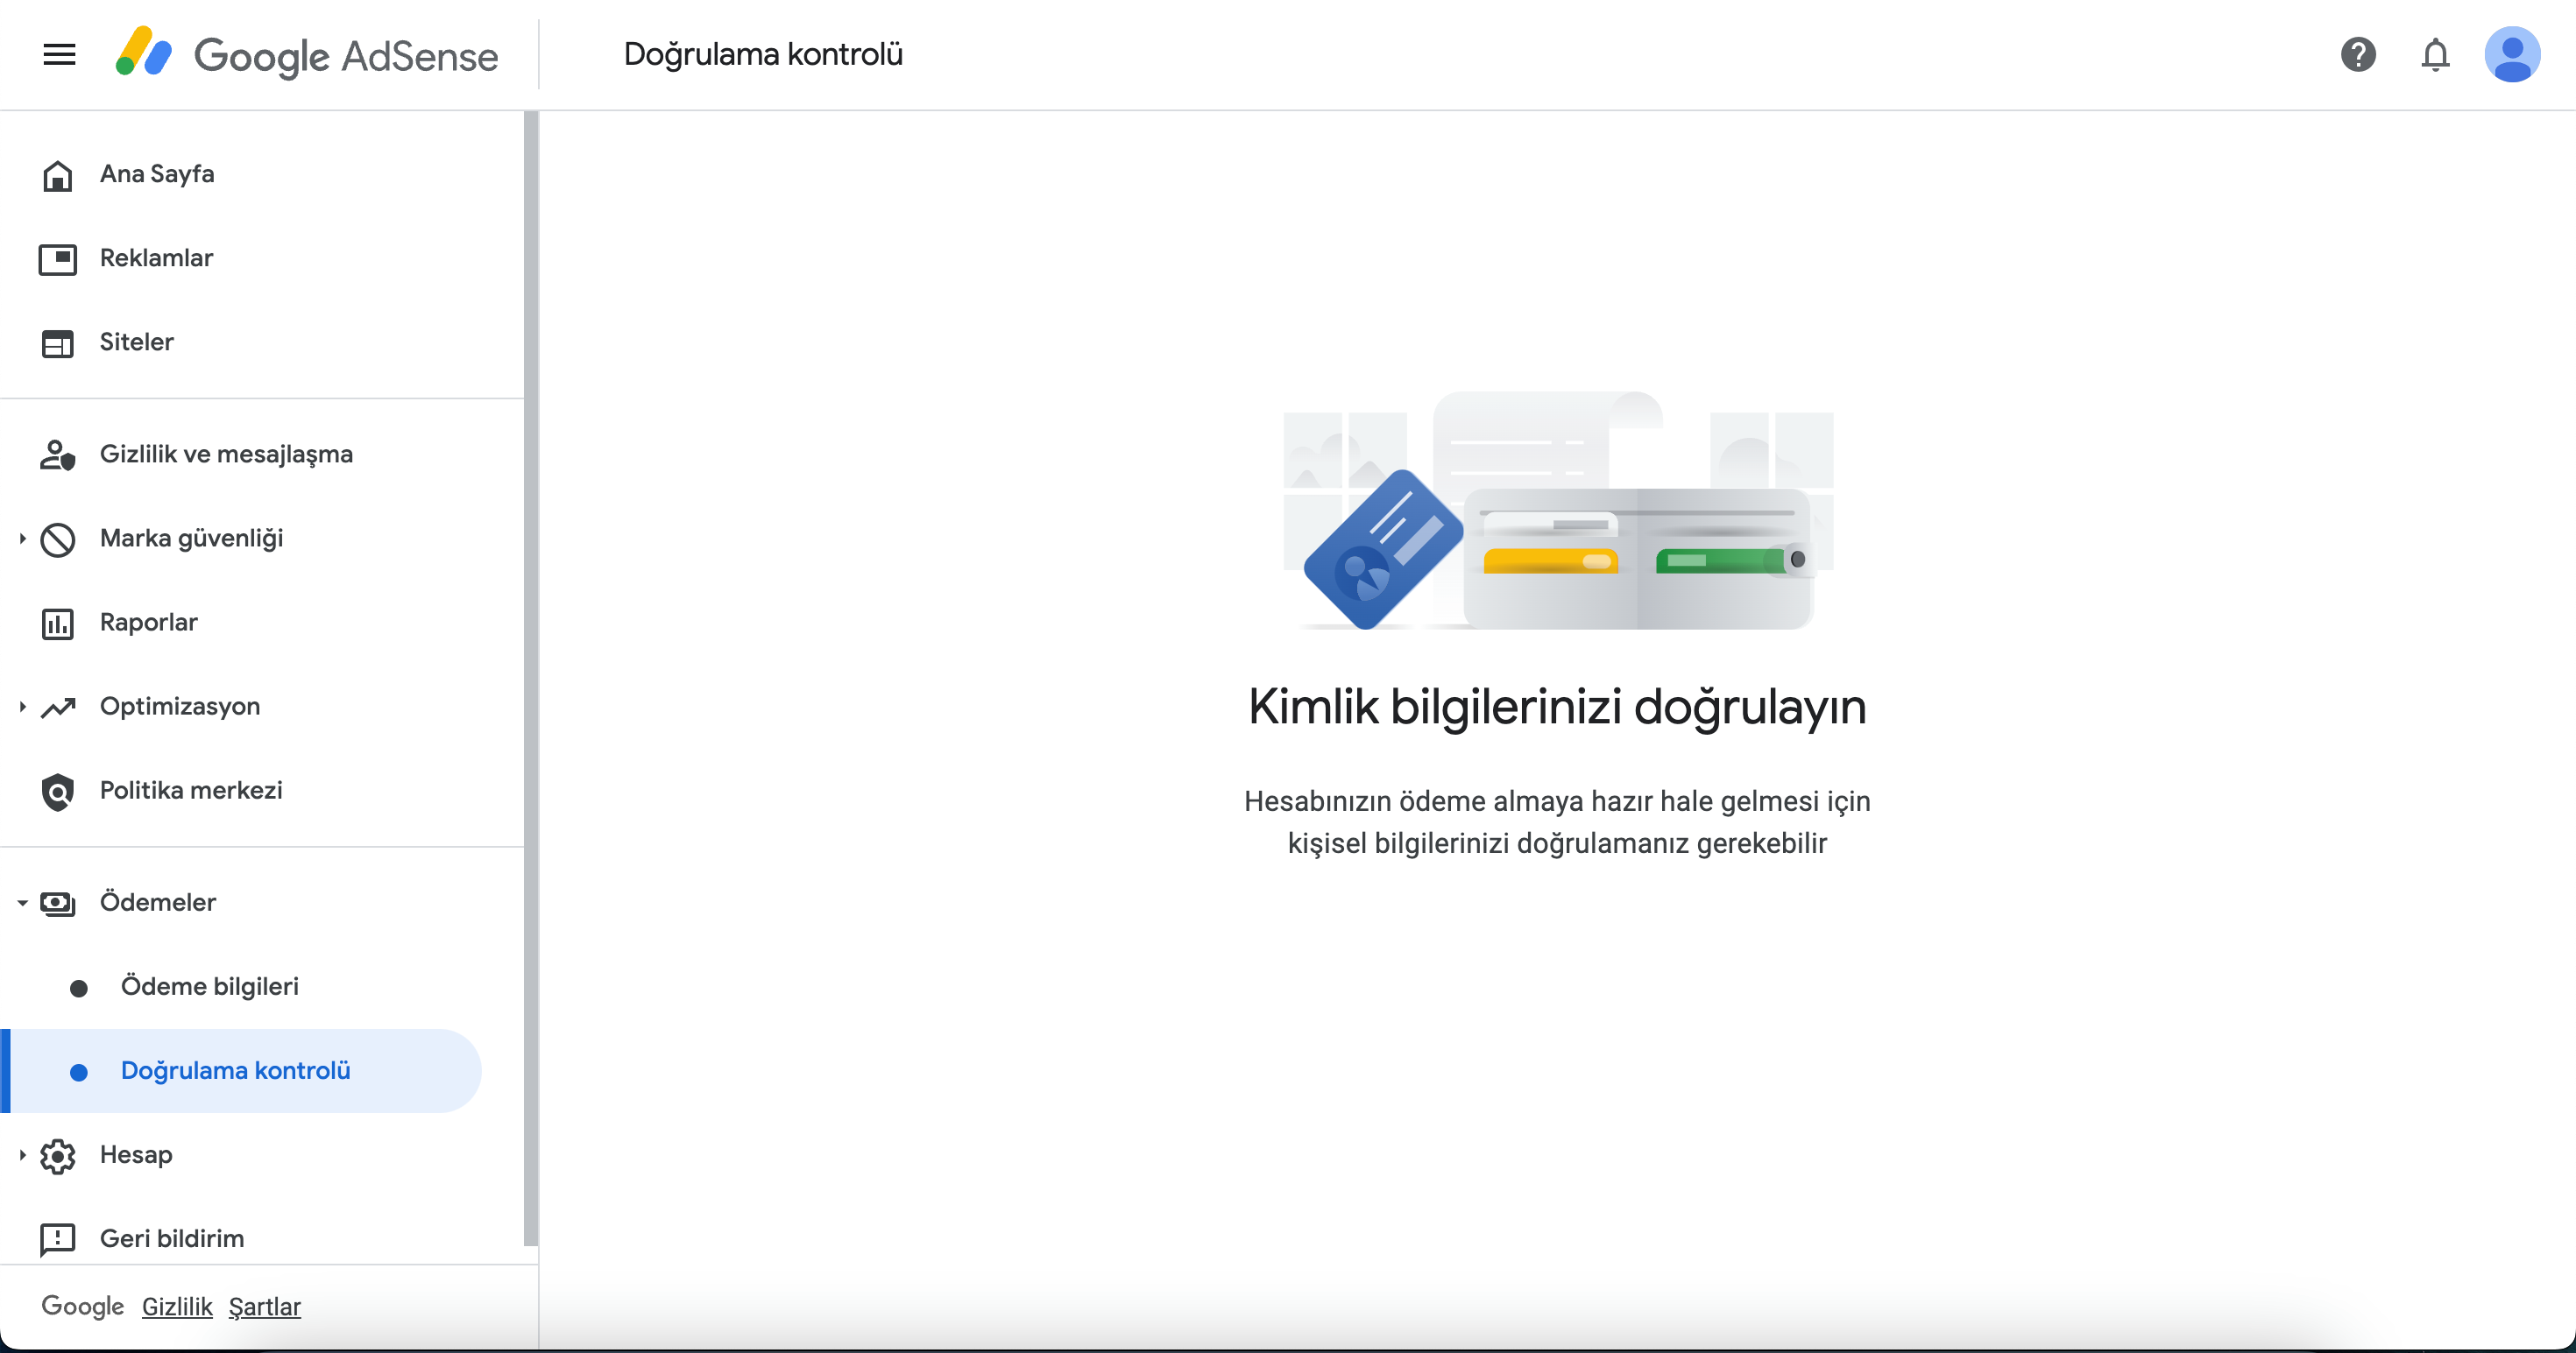Expand the Hesap section arrow
Image resolution: width=2576 pixels, height=1353 pixels.
22,1154
